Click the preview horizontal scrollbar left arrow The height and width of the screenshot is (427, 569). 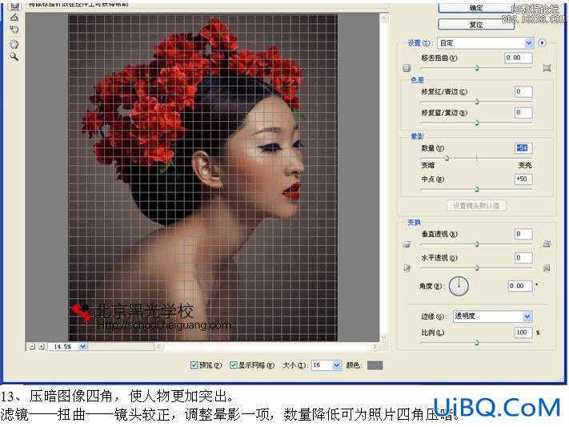click(159, 347)
